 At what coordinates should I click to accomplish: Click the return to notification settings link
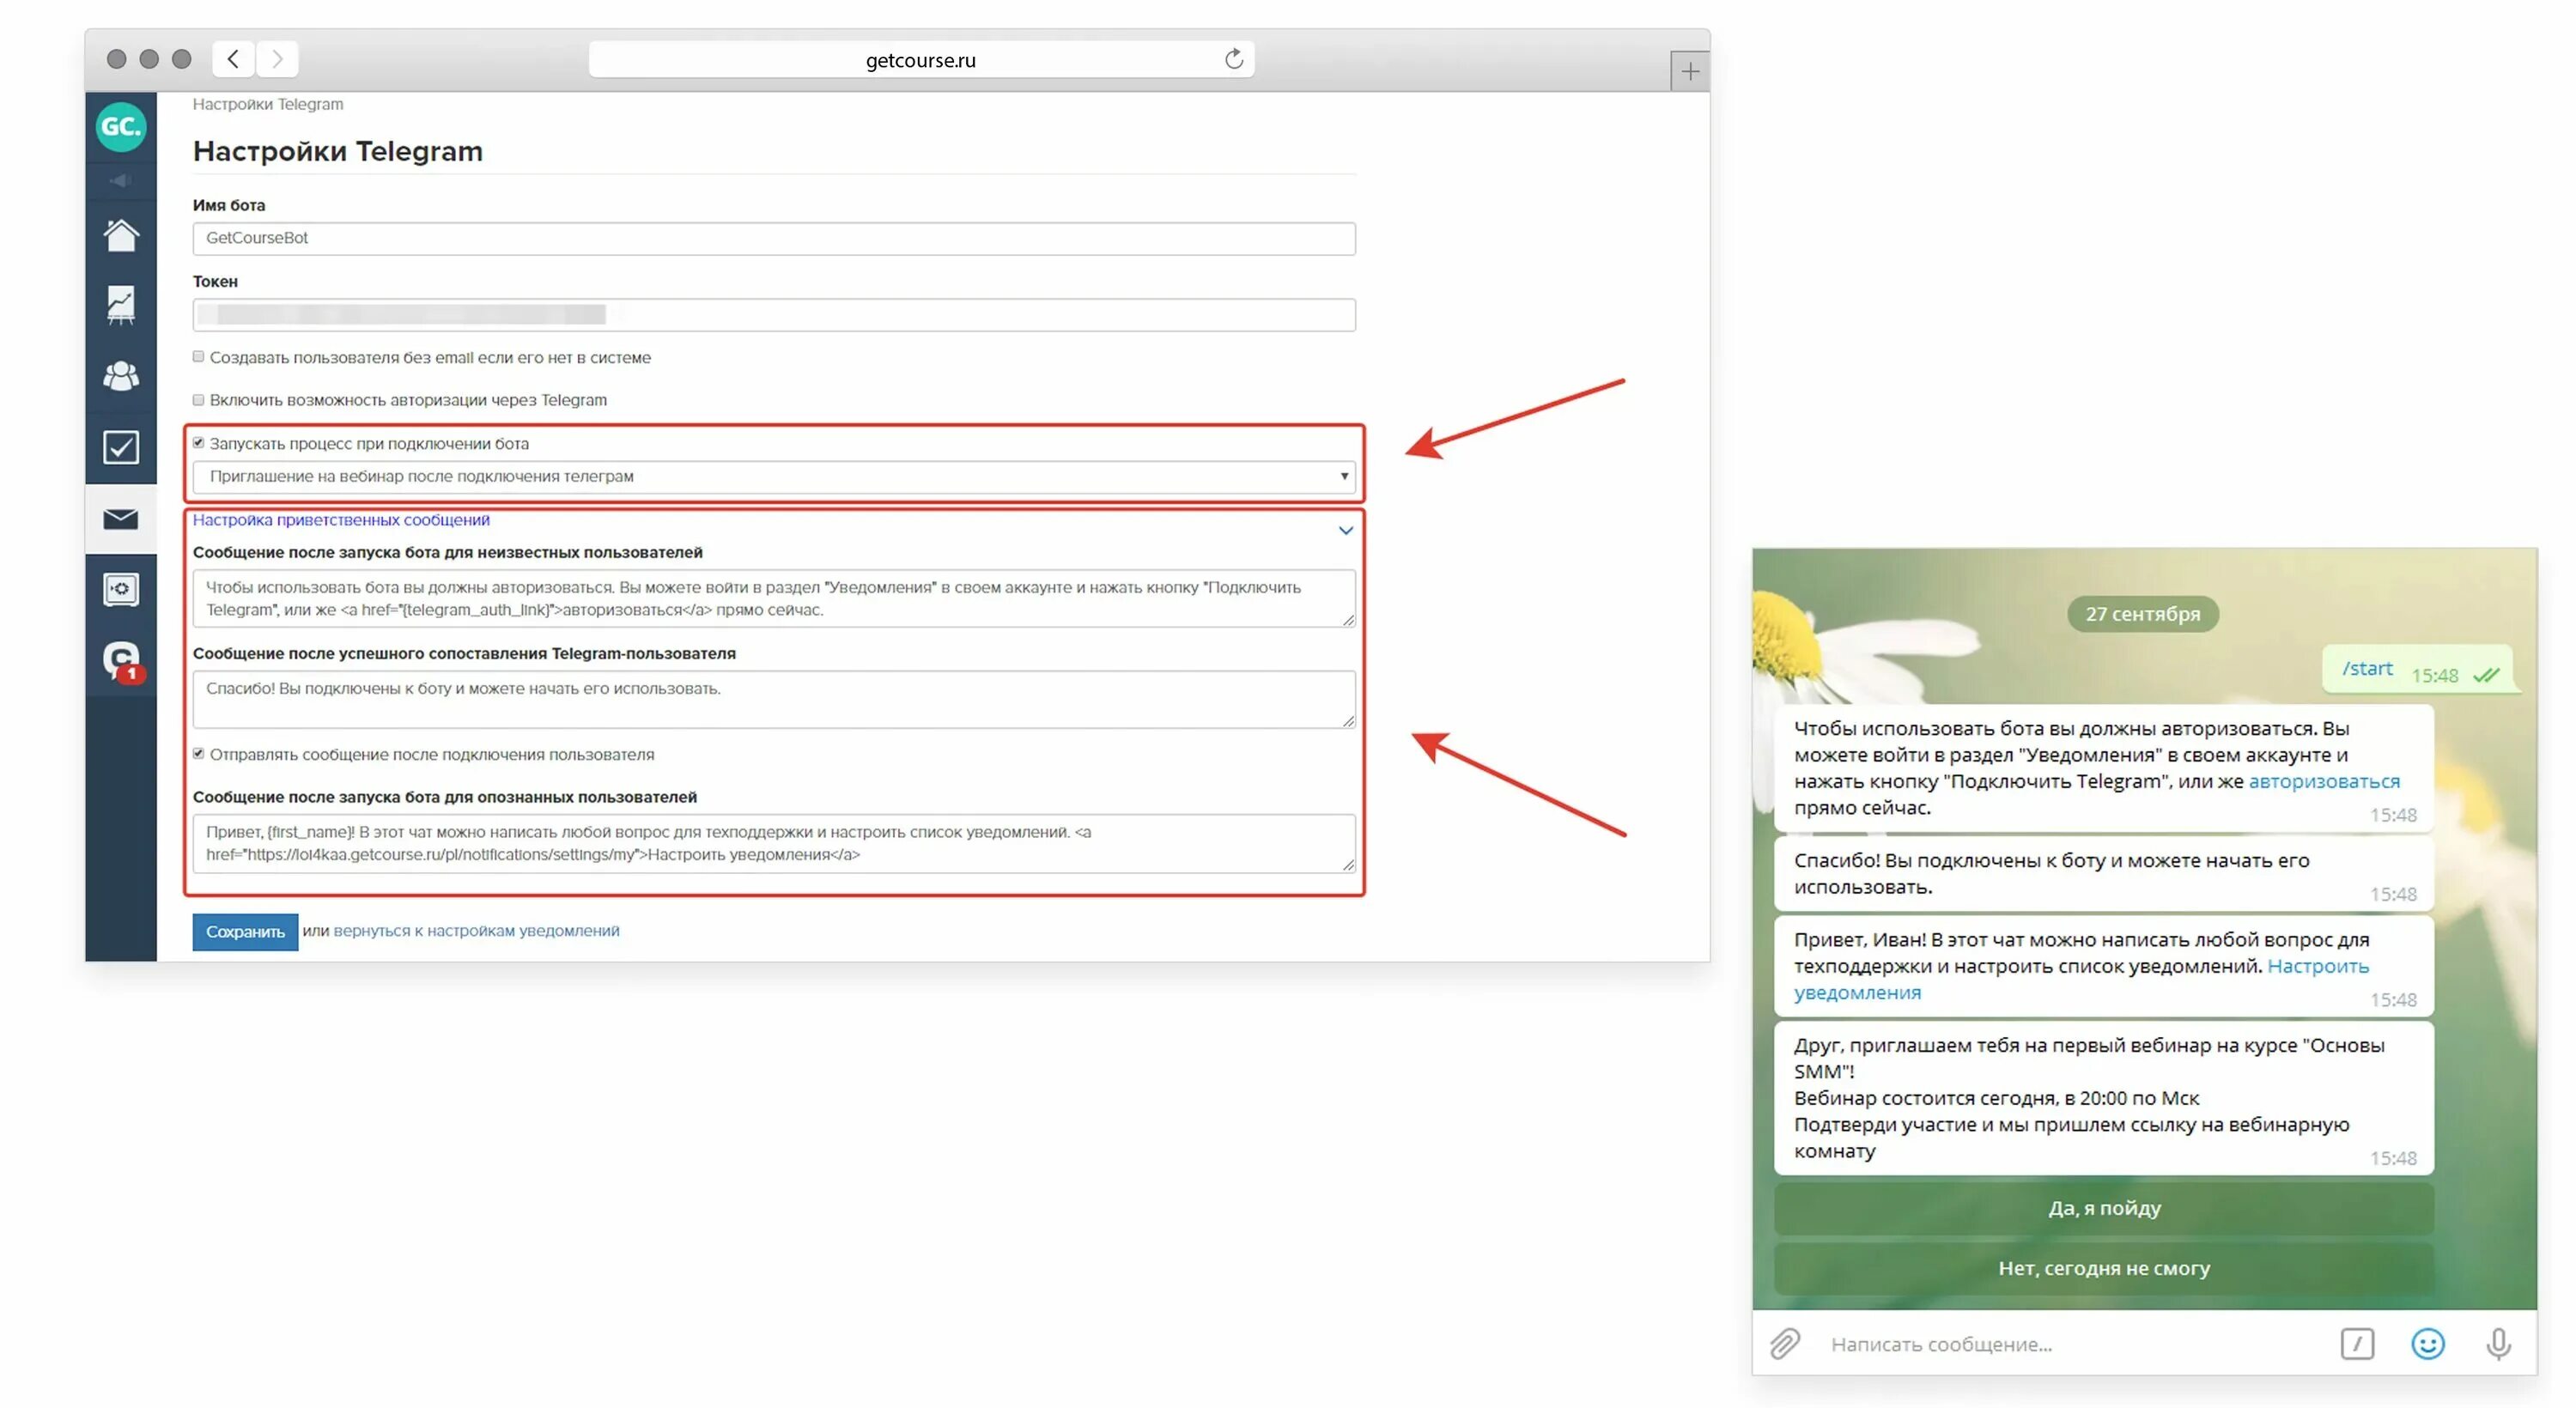click(476, 930)
